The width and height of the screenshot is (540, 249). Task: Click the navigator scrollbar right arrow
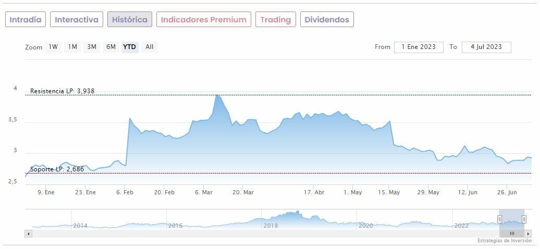tap(529, 234)
